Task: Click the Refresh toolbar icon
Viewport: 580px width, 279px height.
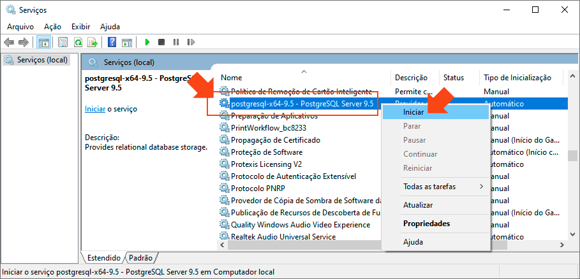Action: [x=78, y=43]
